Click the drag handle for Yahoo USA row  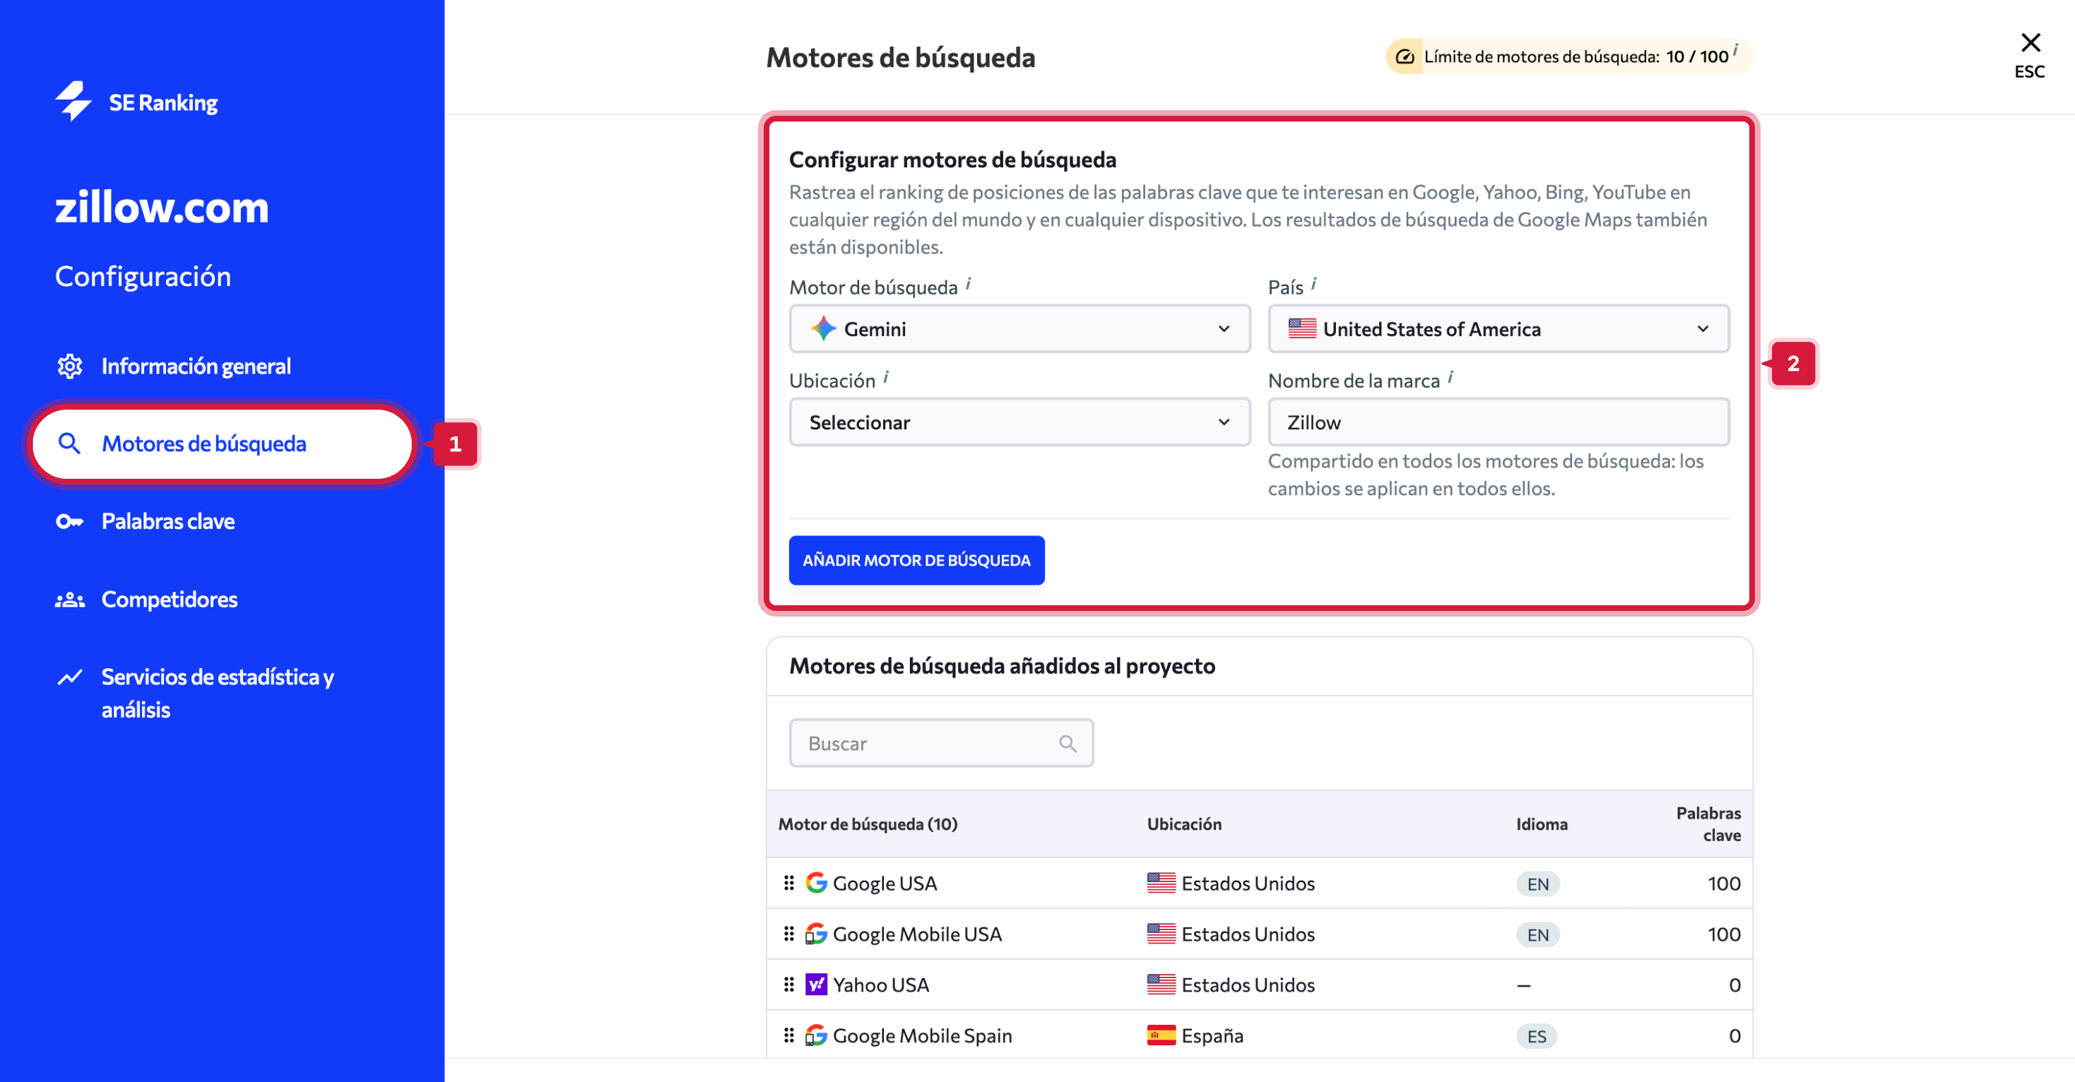pyautogui.click(x=788, y=985)
